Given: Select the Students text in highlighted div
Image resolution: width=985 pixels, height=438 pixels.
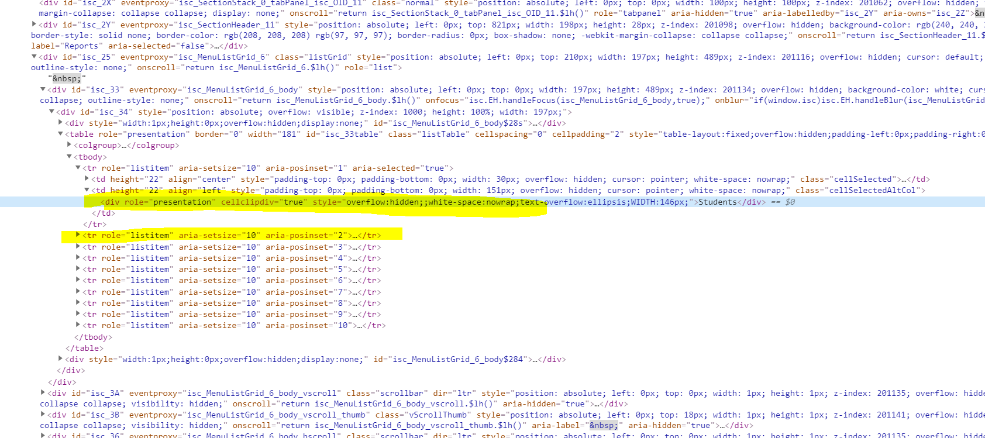Looking at the screenshot, I should tap(717, 202).
